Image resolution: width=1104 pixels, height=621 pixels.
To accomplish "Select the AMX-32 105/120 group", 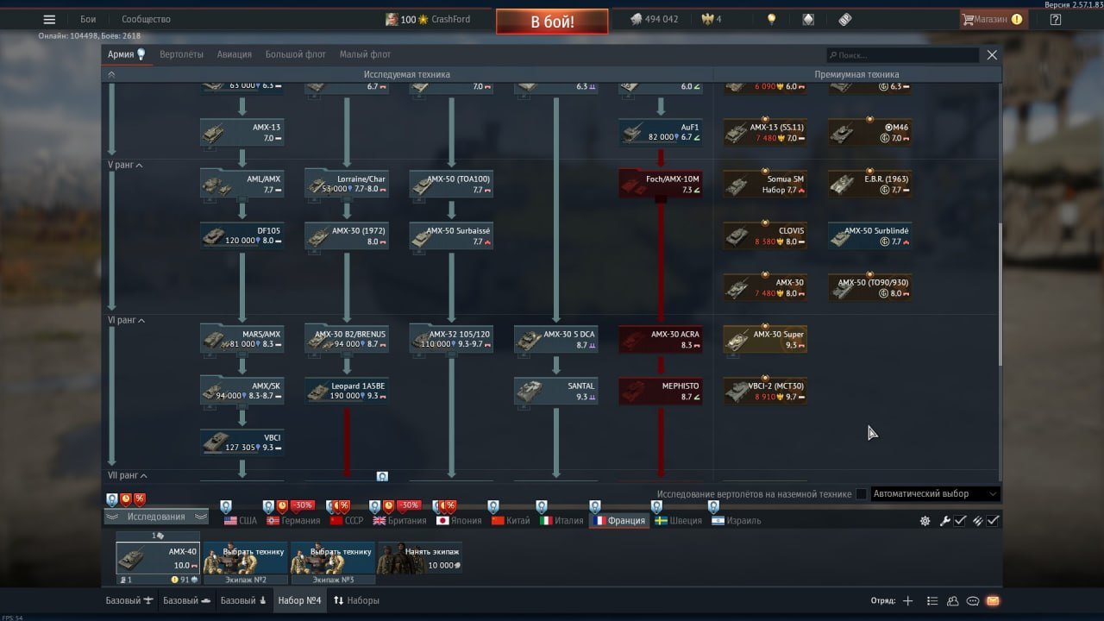I will tap(451, 340).
